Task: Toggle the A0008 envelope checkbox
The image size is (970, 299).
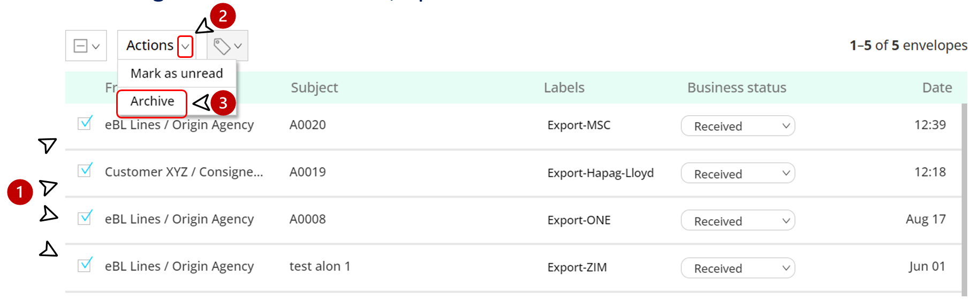Action: (85, 218)
